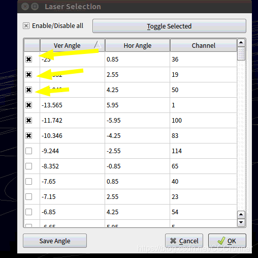Screen dimensions: 258x258
Task: Click the maximize button in the title bar
Action: point(35,7)
